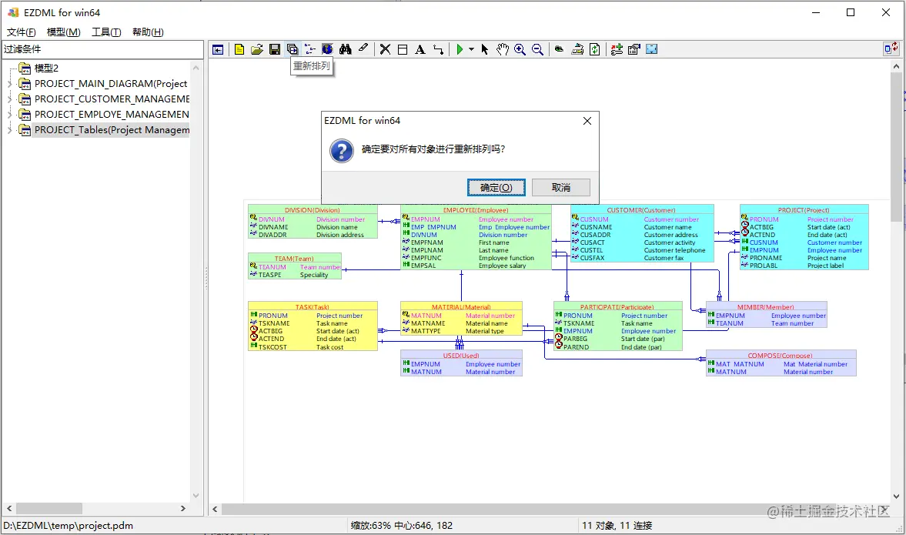Screen dimensions: 906x535
Task: Select PROJECT_MAIN_DIAGRAM in the tree
Action: 111,84
